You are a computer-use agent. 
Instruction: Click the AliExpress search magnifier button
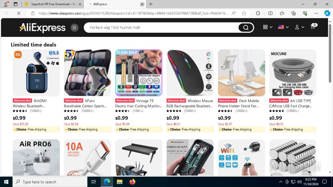[246, 28]
